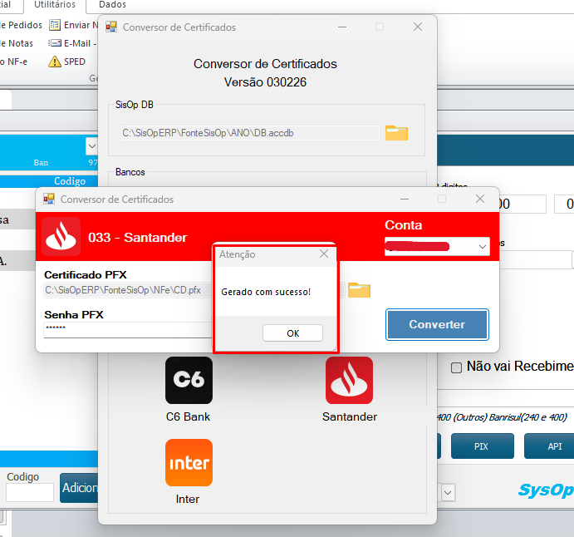Open the Dados ribbon tab
Screen dimensions: 574x537
point(112,5)
